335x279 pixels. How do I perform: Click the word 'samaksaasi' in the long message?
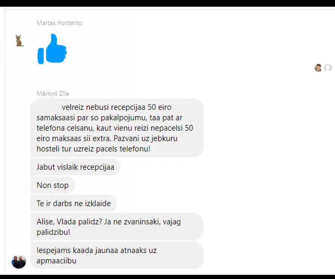[x=55, y=117]
